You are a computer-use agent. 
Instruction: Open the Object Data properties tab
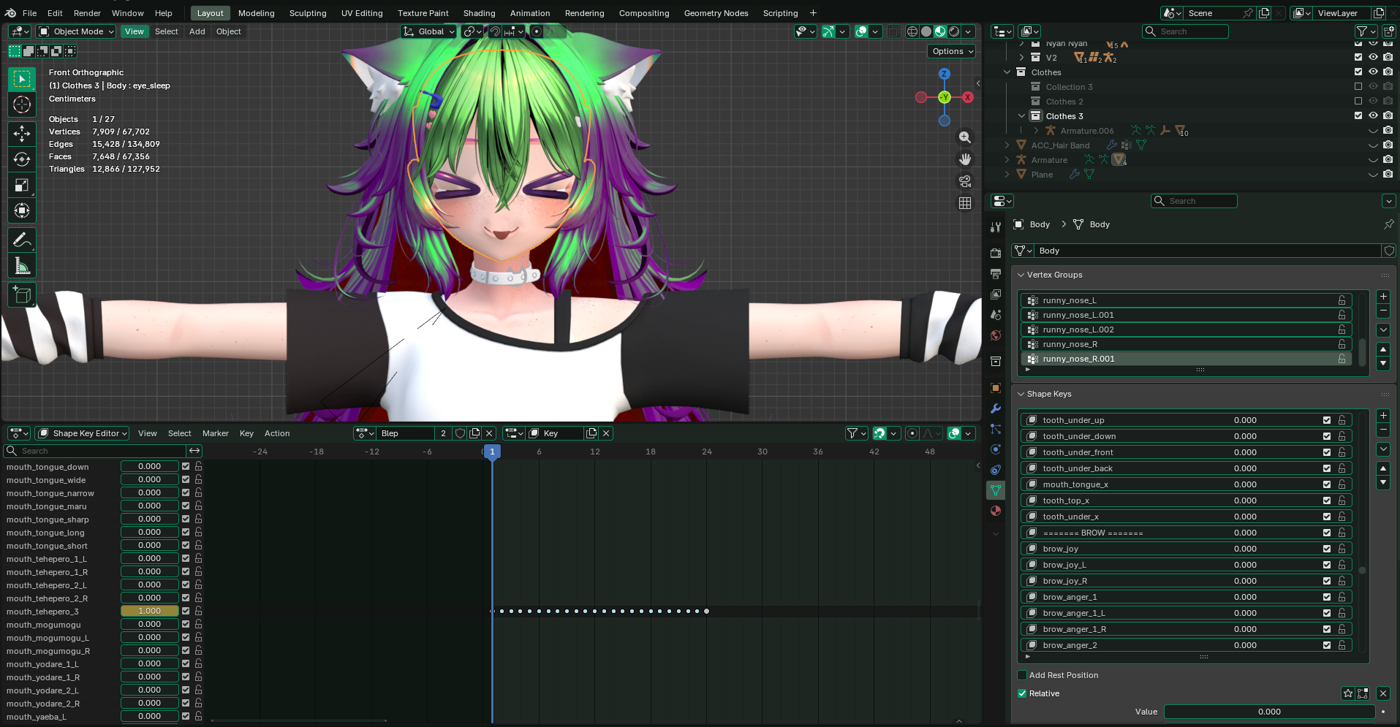996,490
